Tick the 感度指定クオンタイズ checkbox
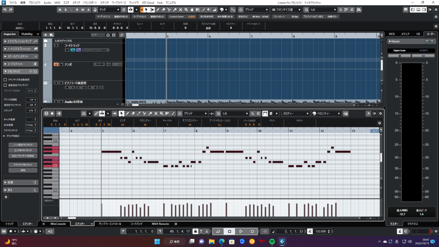Viewport: 439px width, 247px height. pos(5,85)
